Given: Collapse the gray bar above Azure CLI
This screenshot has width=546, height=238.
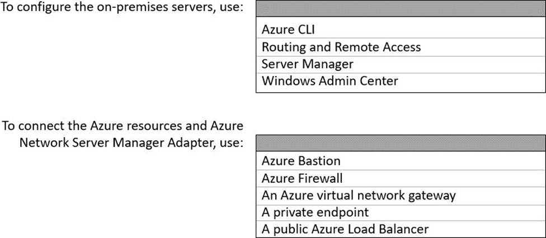Looking at the screenshot, I should [401, 9].
